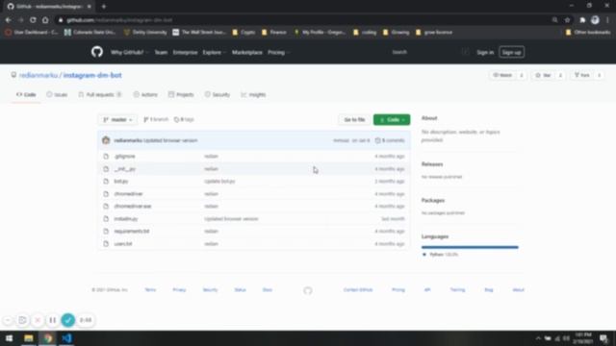Image resolution: width=616 pixels, height=346 pixels.
Task: Click the Marketplace header link
Action: click(247, 52)
